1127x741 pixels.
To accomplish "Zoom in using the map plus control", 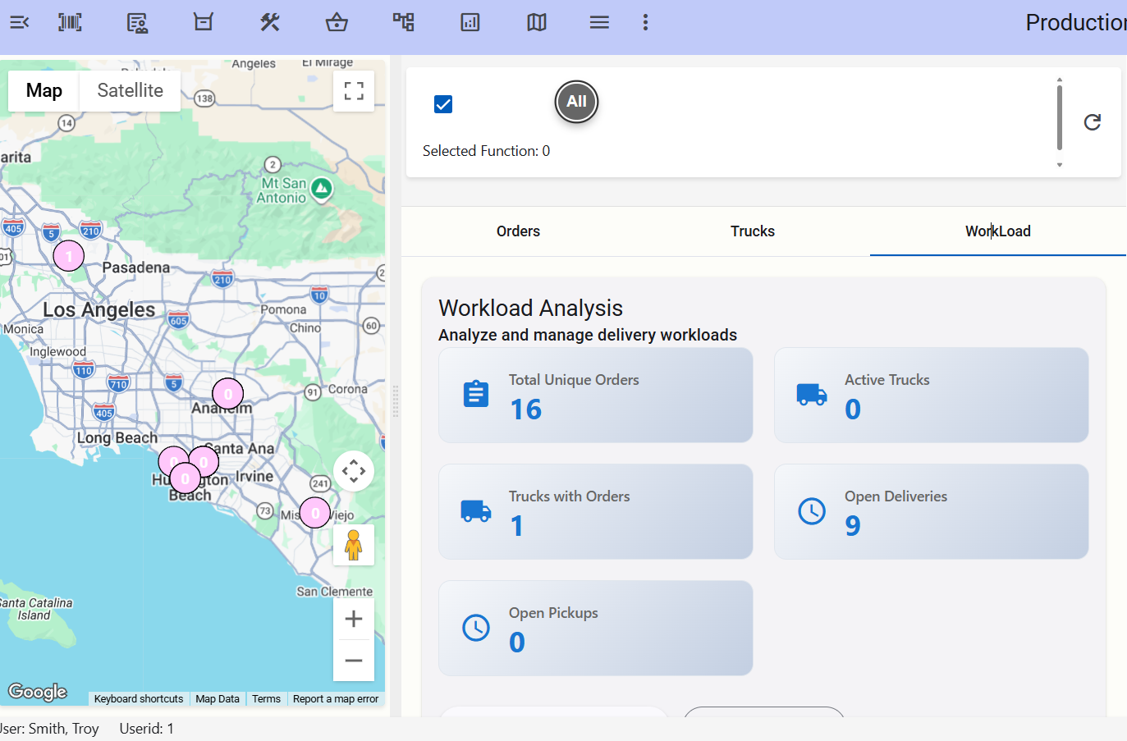I will [353, 618].
